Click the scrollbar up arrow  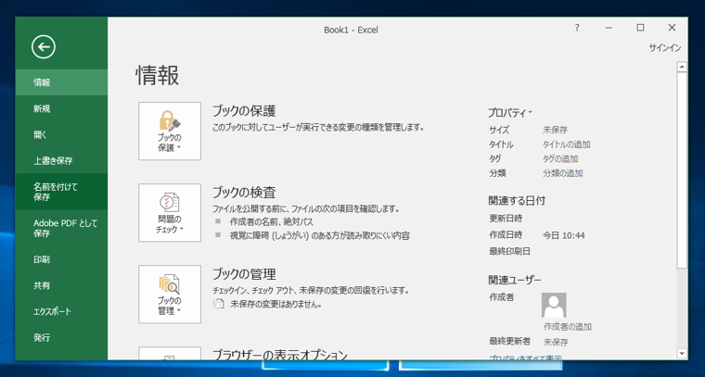coord(682,68)
